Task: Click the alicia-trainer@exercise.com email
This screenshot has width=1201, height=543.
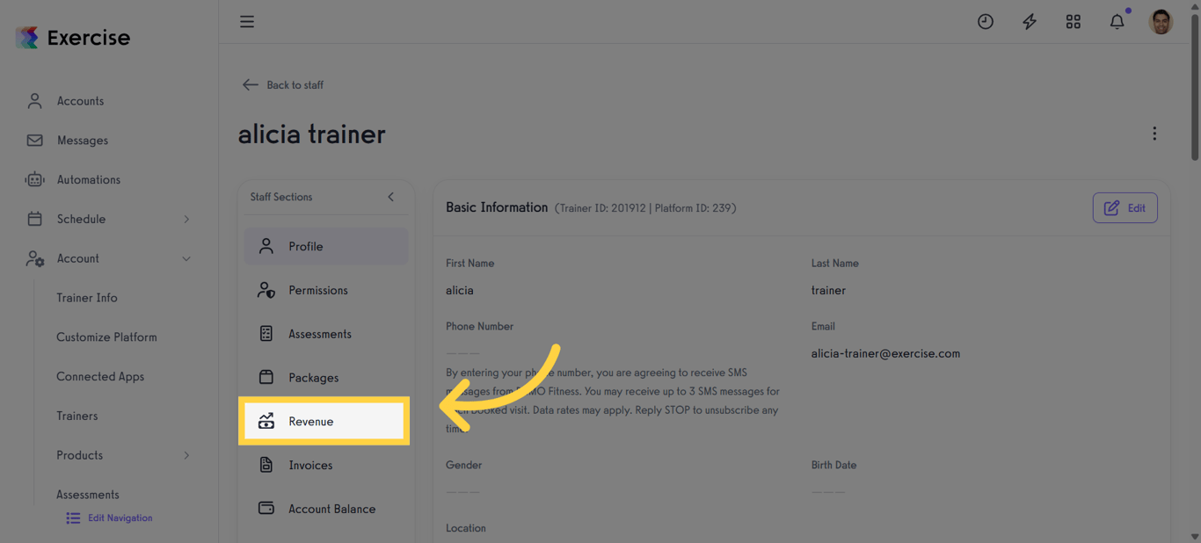Action: point(885,353)
